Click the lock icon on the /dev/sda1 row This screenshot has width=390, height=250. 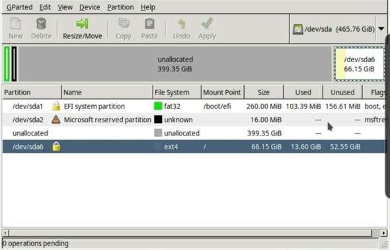[x=56, y=106]
